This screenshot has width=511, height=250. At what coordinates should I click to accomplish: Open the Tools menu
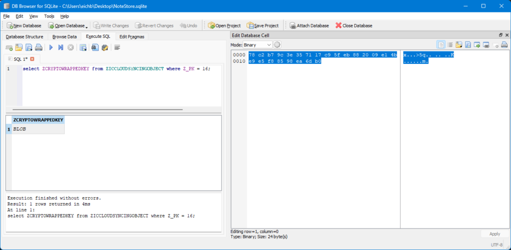pos(49,16)
